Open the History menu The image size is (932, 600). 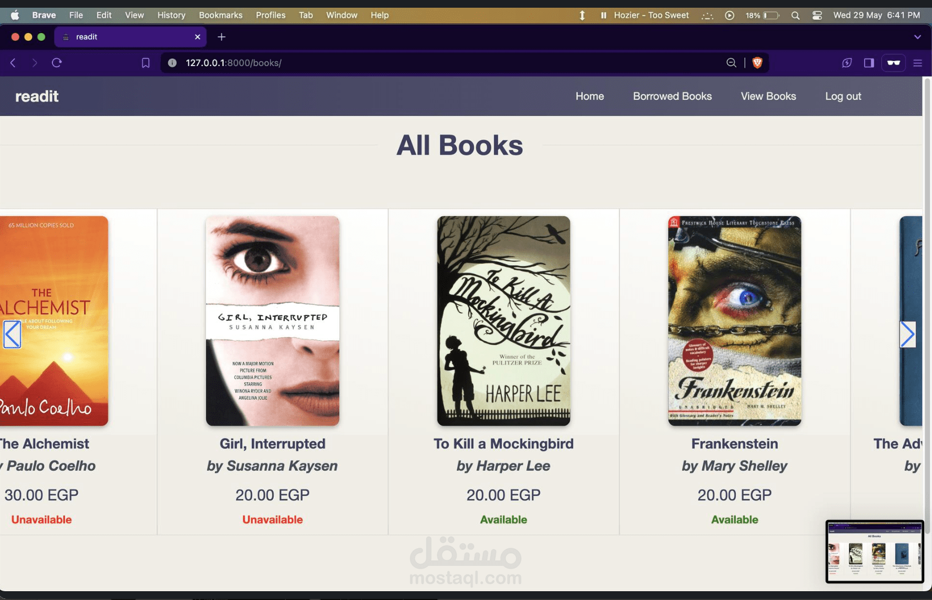click(x=171, y=15)
